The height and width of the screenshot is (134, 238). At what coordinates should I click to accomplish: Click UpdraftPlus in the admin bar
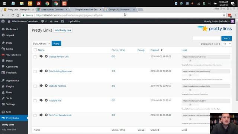coord(74,22)
